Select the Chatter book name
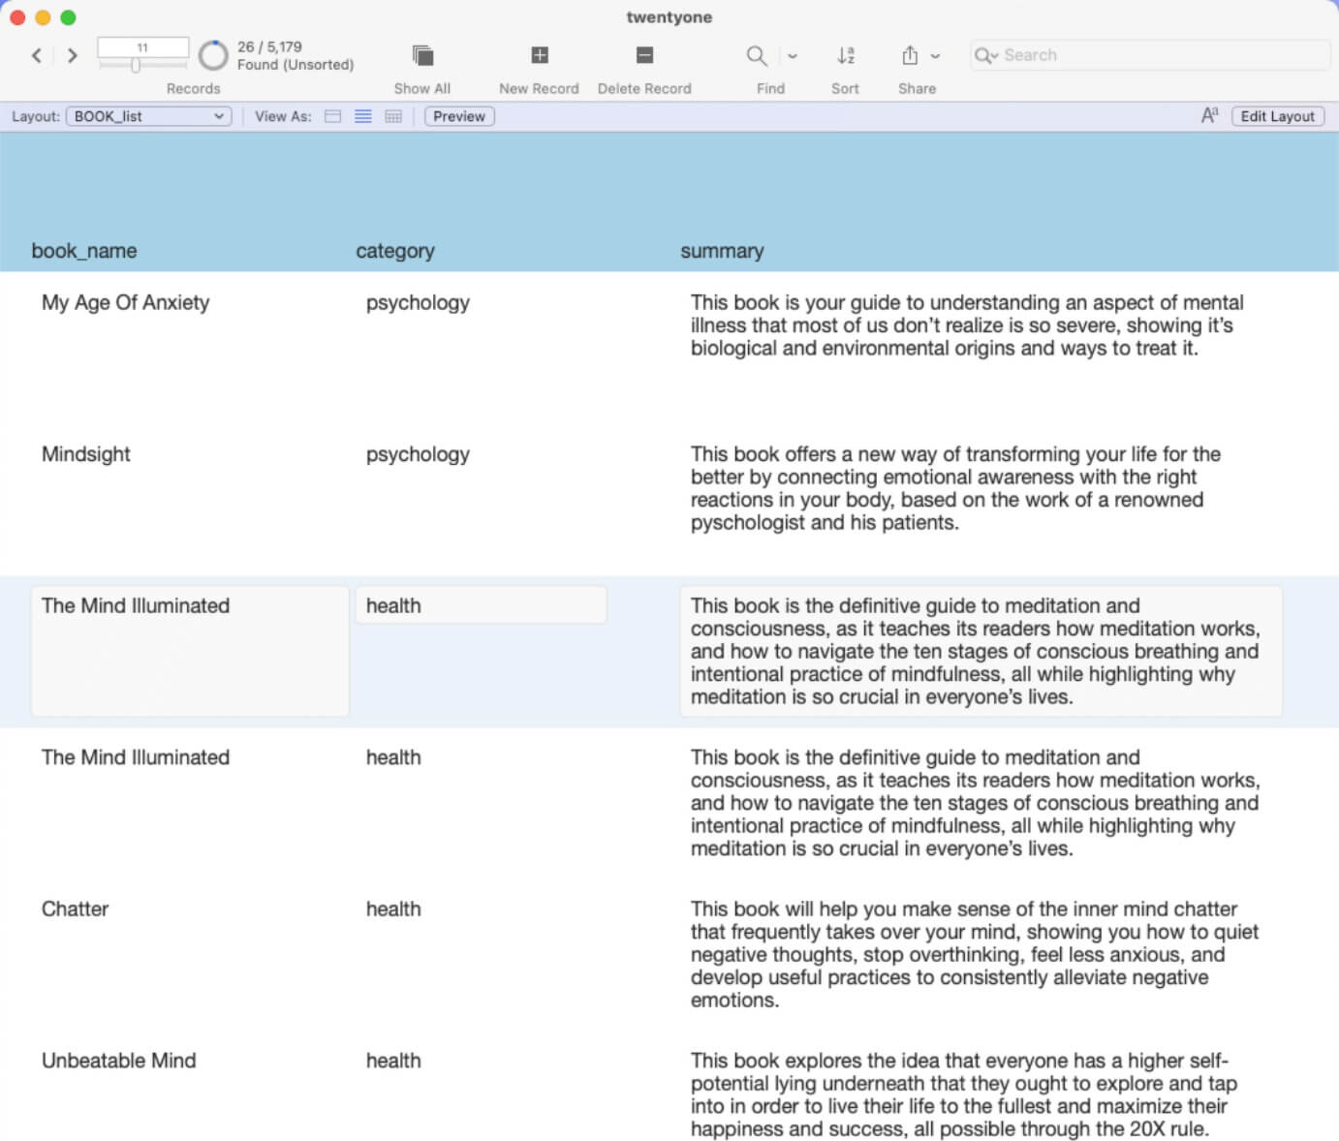The width and height of the screenshot is (1339, 1141). tap(75, 910)
